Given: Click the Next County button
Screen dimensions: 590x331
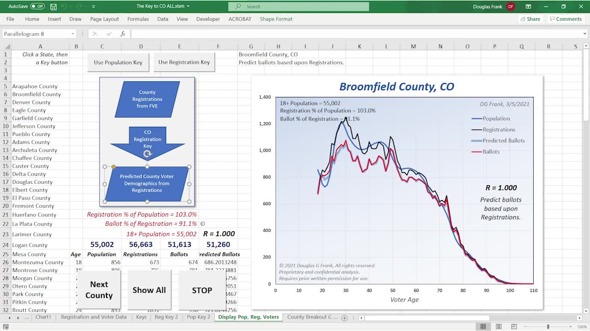Looking at the screenshot, I should 99,290.
